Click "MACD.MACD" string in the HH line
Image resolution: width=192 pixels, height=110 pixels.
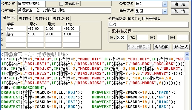[x=91, y=78]
